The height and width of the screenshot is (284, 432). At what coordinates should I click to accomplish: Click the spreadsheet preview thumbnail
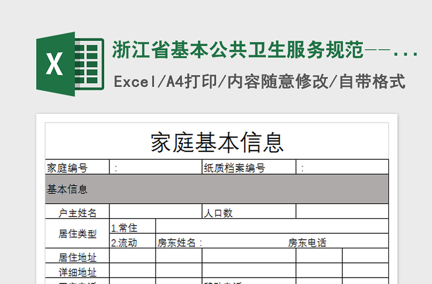pos(217,199)
